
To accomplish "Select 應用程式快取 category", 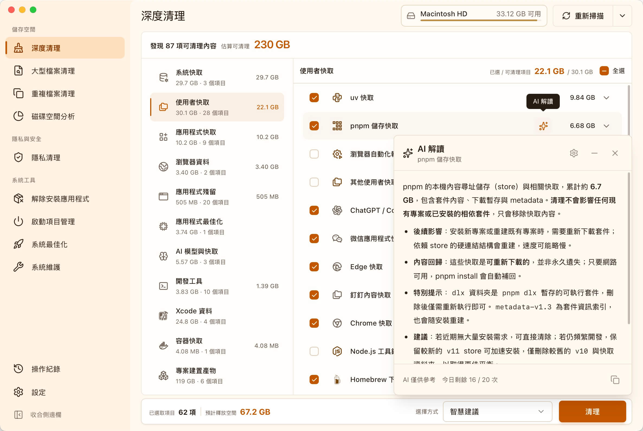I will [217, 137].
